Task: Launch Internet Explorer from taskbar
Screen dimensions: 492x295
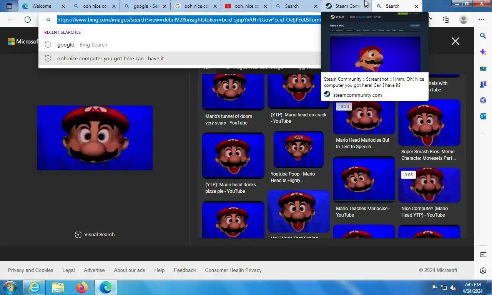Action: tap(34, 287)
